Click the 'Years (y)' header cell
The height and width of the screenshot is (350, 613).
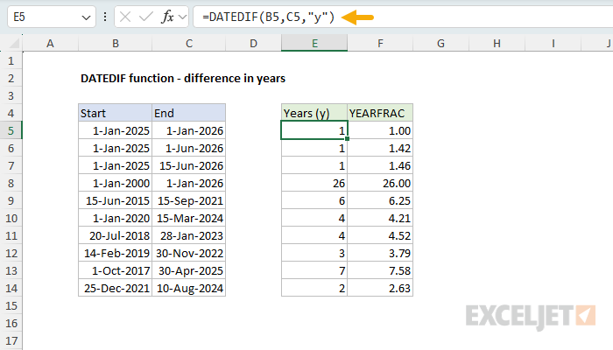[x=314, y=113]
